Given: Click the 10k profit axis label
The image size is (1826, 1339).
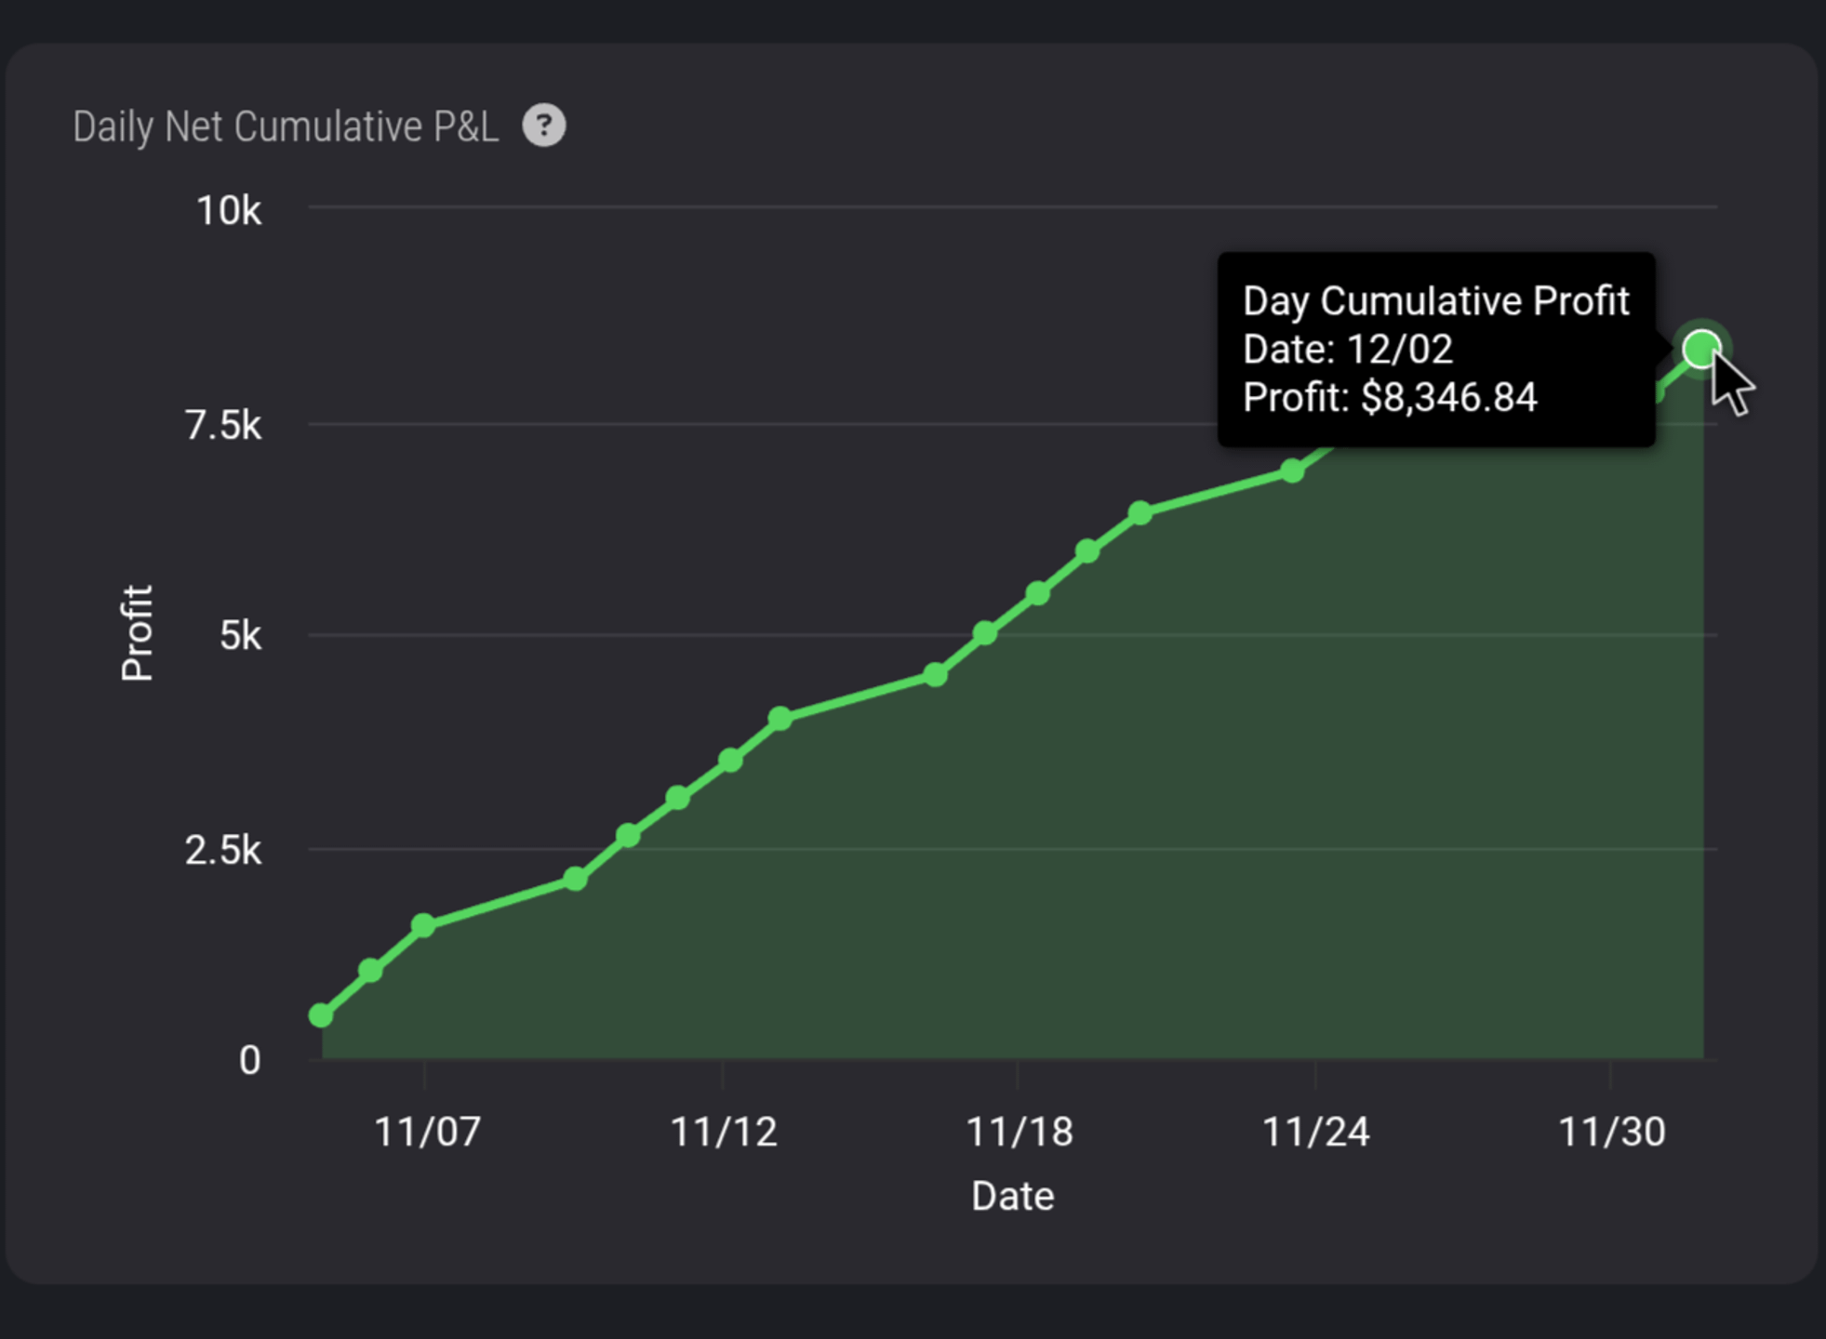Looking at the screenshot, I should (229, 211).
